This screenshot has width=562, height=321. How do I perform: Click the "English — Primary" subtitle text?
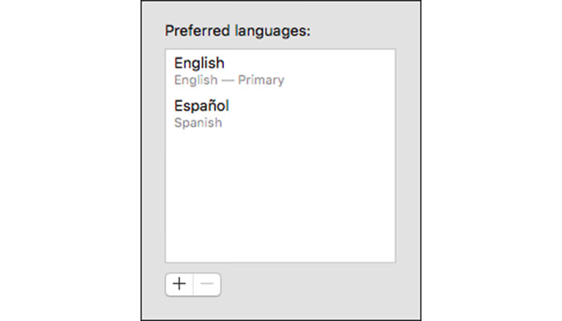[x=229, y=80]
